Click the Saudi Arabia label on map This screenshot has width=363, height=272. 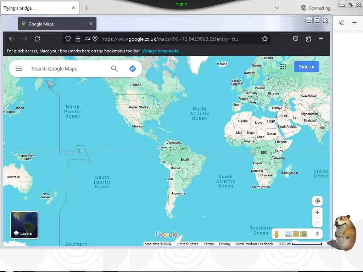(x=286, y=126)
